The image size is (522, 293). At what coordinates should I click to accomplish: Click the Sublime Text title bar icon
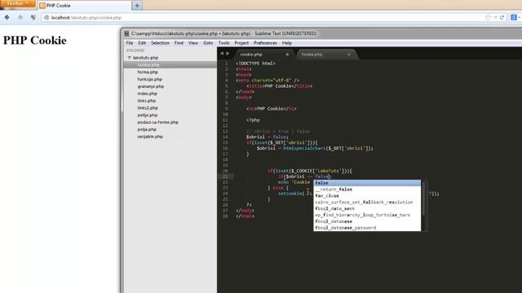pos(127,33)
